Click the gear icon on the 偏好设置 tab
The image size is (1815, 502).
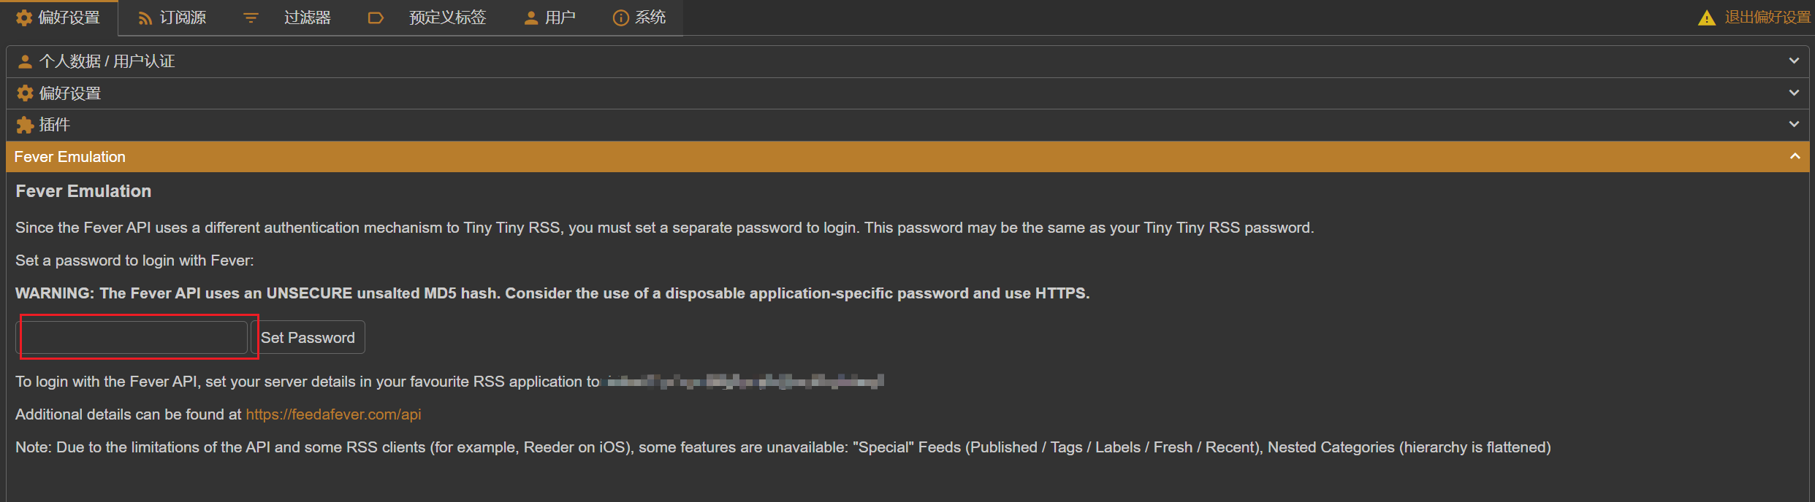point(24,18)
